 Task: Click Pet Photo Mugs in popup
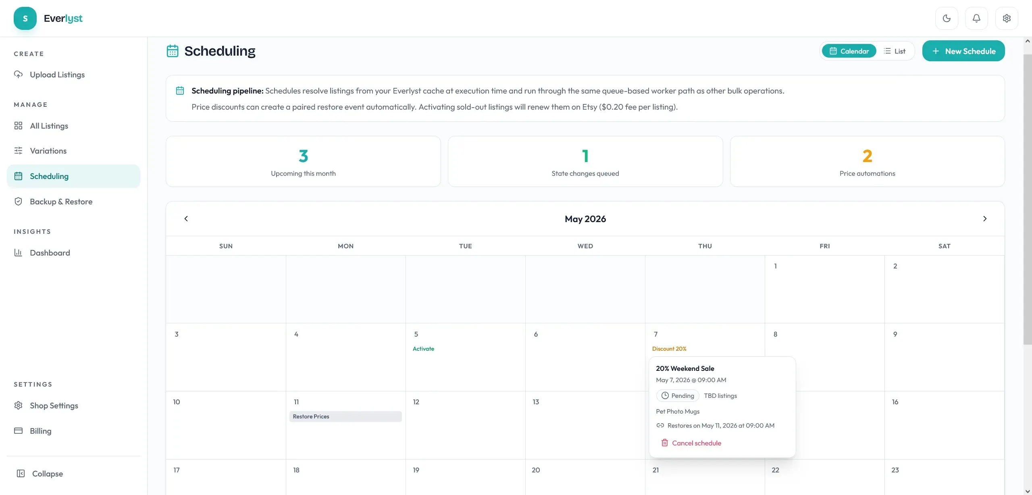click(x=678, y=412)
